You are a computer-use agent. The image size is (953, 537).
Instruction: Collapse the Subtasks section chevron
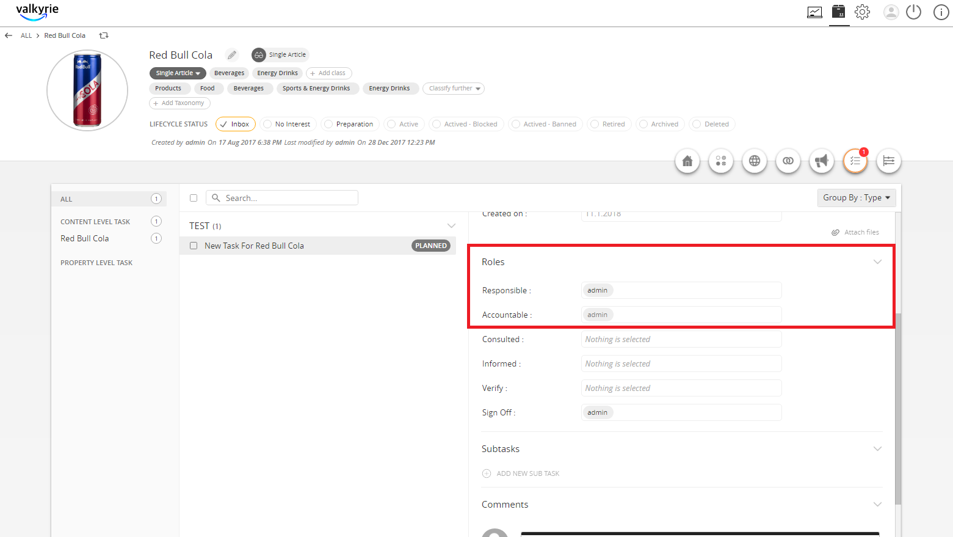point(877,449)
